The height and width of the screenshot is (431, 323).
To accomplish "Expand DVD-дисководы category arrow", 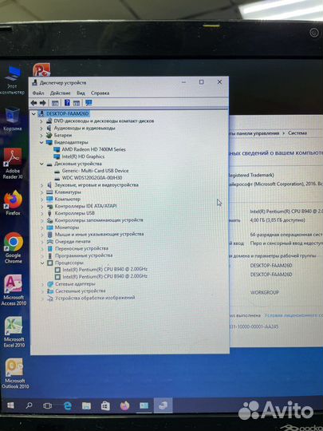I will tap(41, 121).
